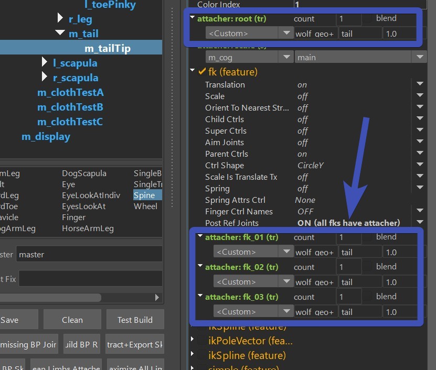Open the main combo box
This screenshot has width=436, height=370.
[361, 57]
